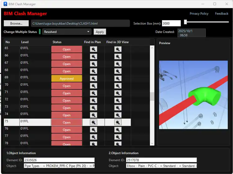
Task: Click the Selection Box (mm) input field
Action: 171,24
